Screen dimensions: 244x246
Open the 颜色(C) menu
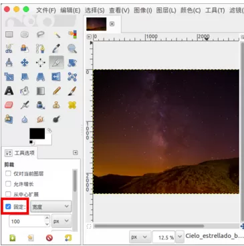(191, 10)
